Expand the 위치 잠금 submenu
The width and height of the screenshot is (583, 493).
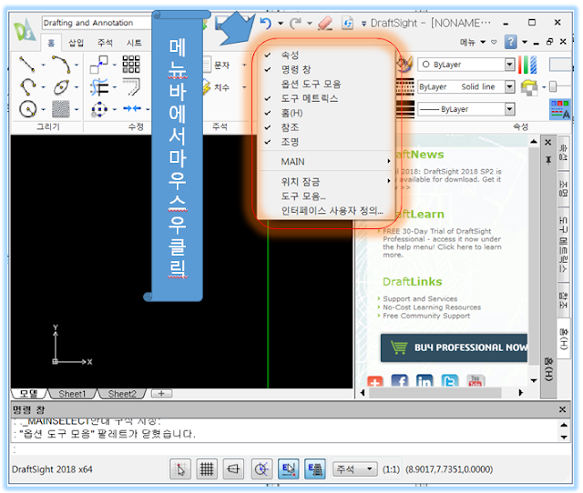(326, 182)
